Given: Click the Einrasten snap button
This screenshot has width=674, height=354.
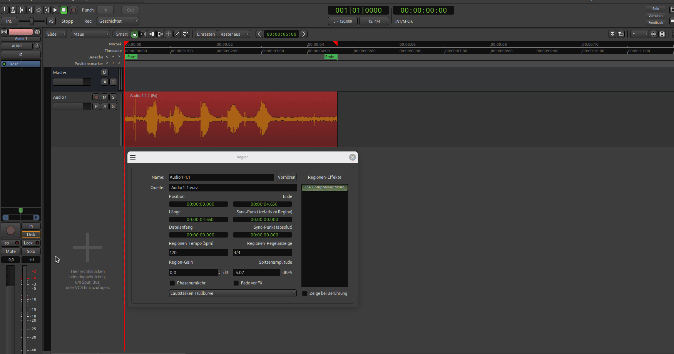Looking at the screenshot, I should pos(206,34).
